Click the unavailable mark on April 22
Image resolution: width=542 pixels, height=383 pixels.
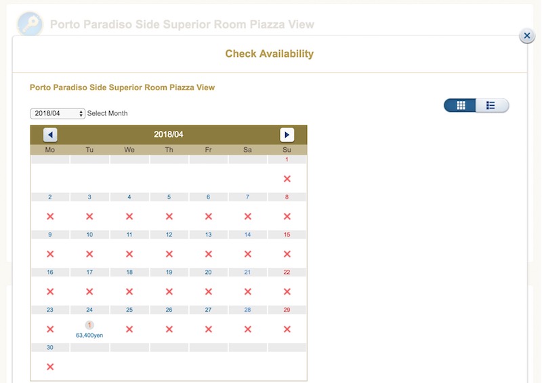coord(287,292)
